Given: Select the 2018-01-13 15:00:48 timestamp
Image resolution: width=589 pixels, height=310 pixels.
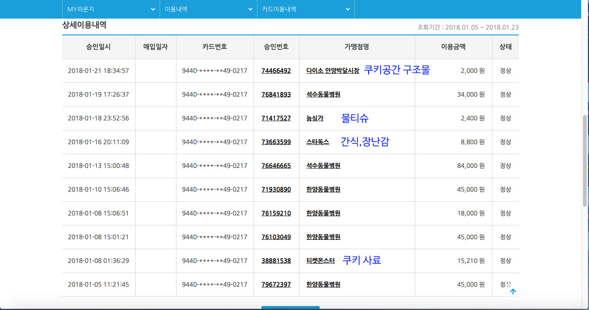Looking at the screenshot, I should [98, 166].
